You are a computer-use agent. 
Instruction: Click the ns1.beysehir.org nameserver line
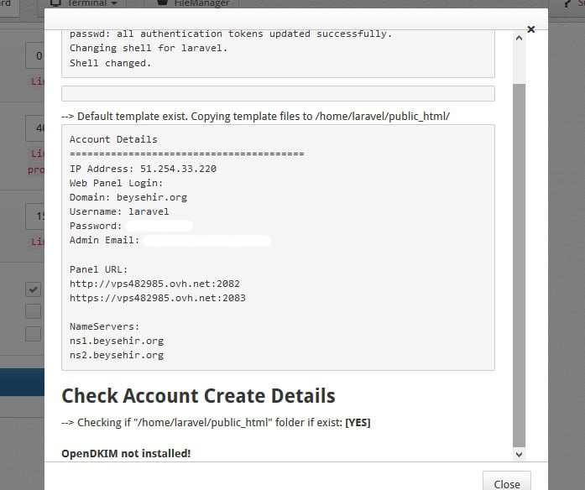pos(117,341)
